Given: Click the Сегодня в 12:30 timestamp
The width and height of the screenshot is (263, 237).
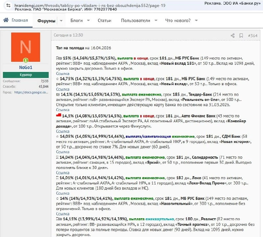Looking at the screenshot, I should (68, 35).
